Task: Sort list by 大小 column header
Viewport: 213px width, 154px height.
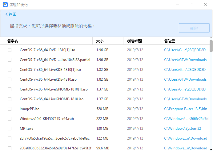Action: click(x=100, y=41)
